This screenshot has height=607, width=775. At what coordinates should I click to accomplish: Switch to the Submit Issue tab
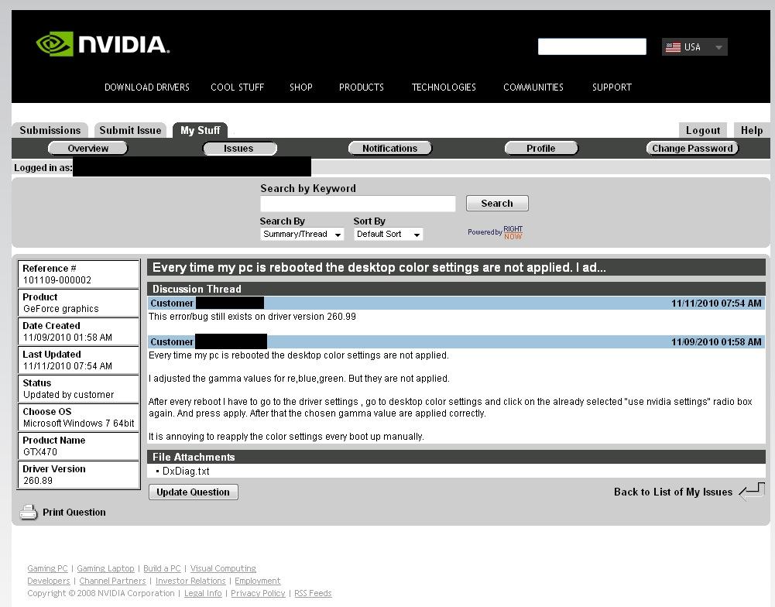pos(131,130)
